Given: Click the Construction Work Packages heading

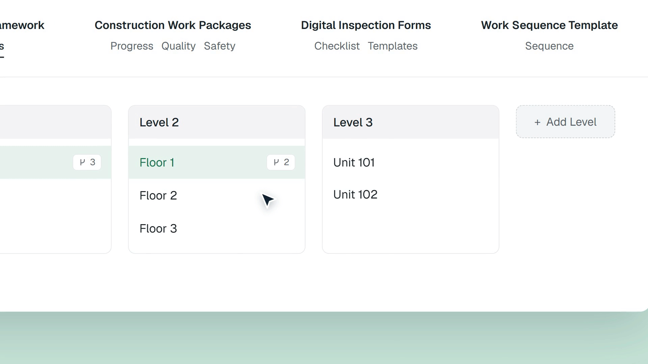Looking at the screenshot, I should click(173, 25).
